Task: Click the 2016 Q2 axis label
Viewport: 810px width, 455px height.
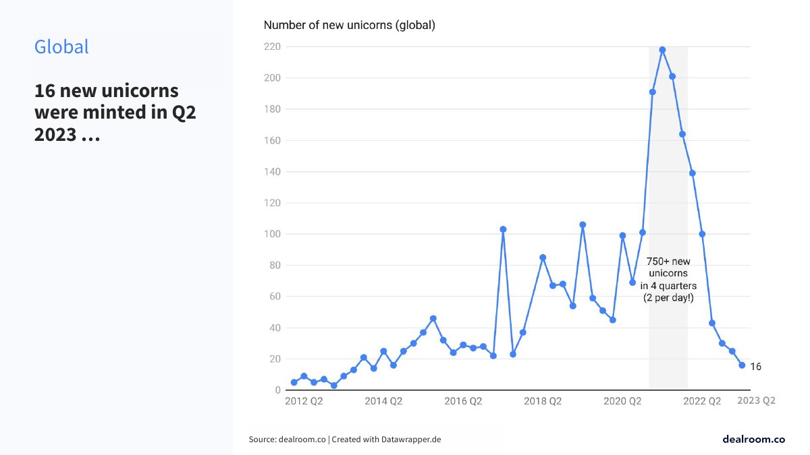Action: [x=463, y=401]
